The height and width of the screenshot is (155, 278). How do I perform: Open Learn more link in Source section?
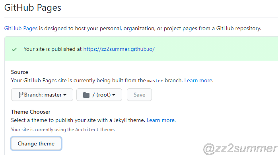tap(198, 80)
